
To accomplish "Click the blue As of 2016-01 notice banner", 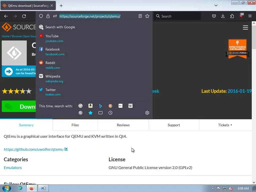I will 19,71.
